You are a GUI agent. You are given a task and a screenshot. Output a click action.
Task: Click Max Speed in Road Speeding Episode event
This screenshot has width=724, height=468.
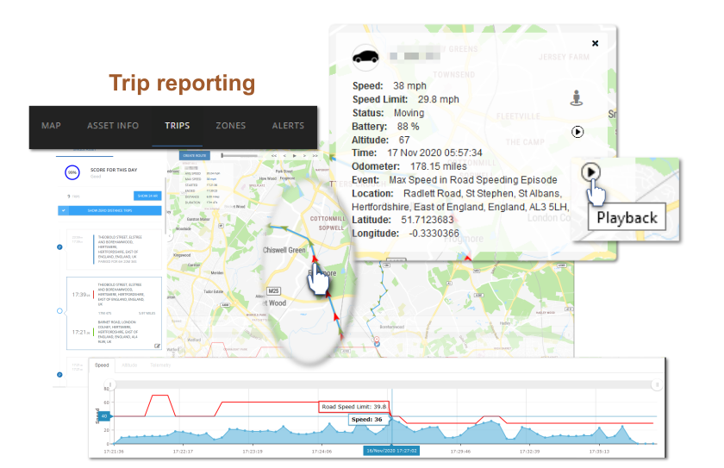pyautogui.click(x=473, y=179)
